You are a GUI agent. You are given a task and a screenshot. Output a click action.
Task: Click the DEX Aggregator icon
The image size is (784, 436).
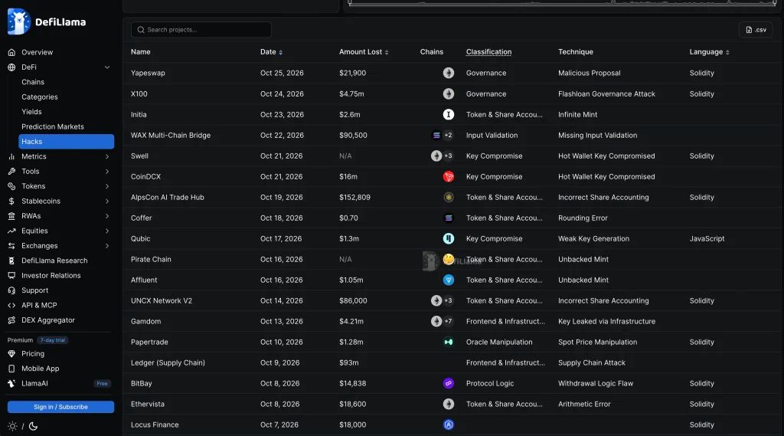tap(11, 320)
